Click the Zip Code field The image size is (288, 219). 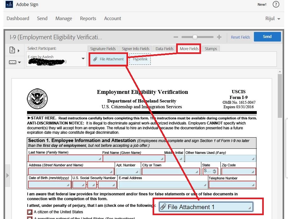239,171
